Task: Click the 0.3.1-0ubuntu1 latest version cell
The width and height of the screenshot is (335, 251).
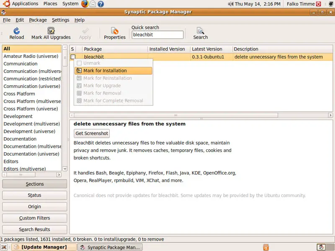Action: pyautogui.click(x=208, y=57)
